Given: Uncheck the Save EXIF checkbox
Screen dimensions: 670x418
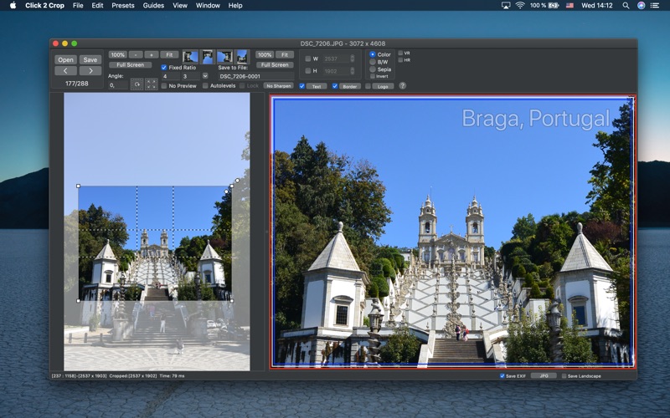Looking at the screenshot, I should (502, 375).
